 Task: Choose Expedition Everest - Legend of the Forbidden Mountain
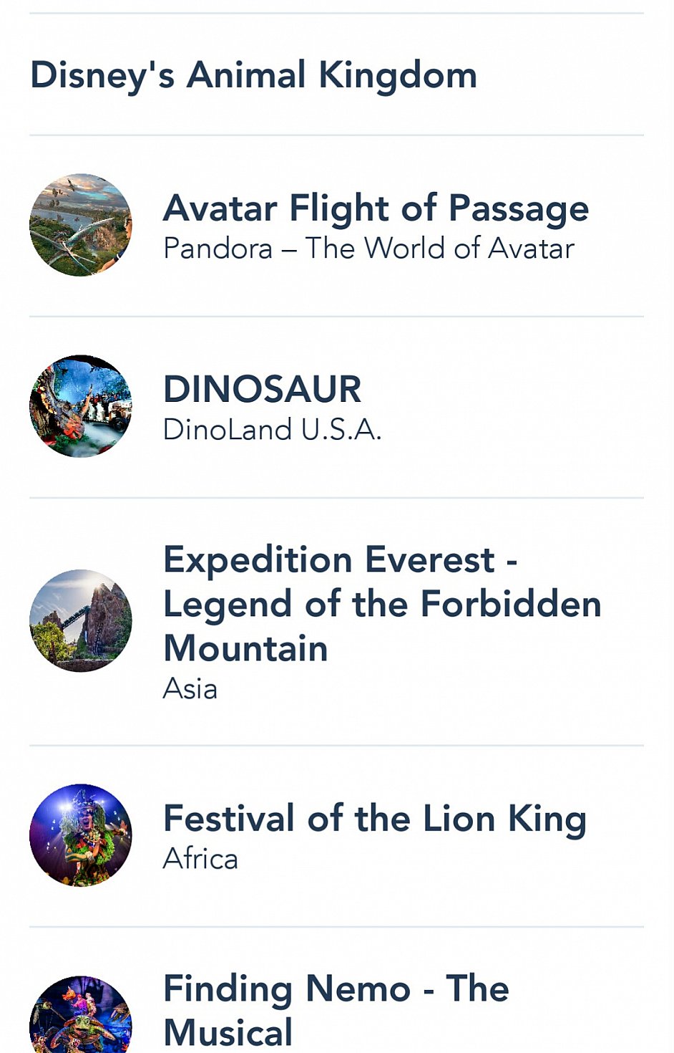click(382, 604)
